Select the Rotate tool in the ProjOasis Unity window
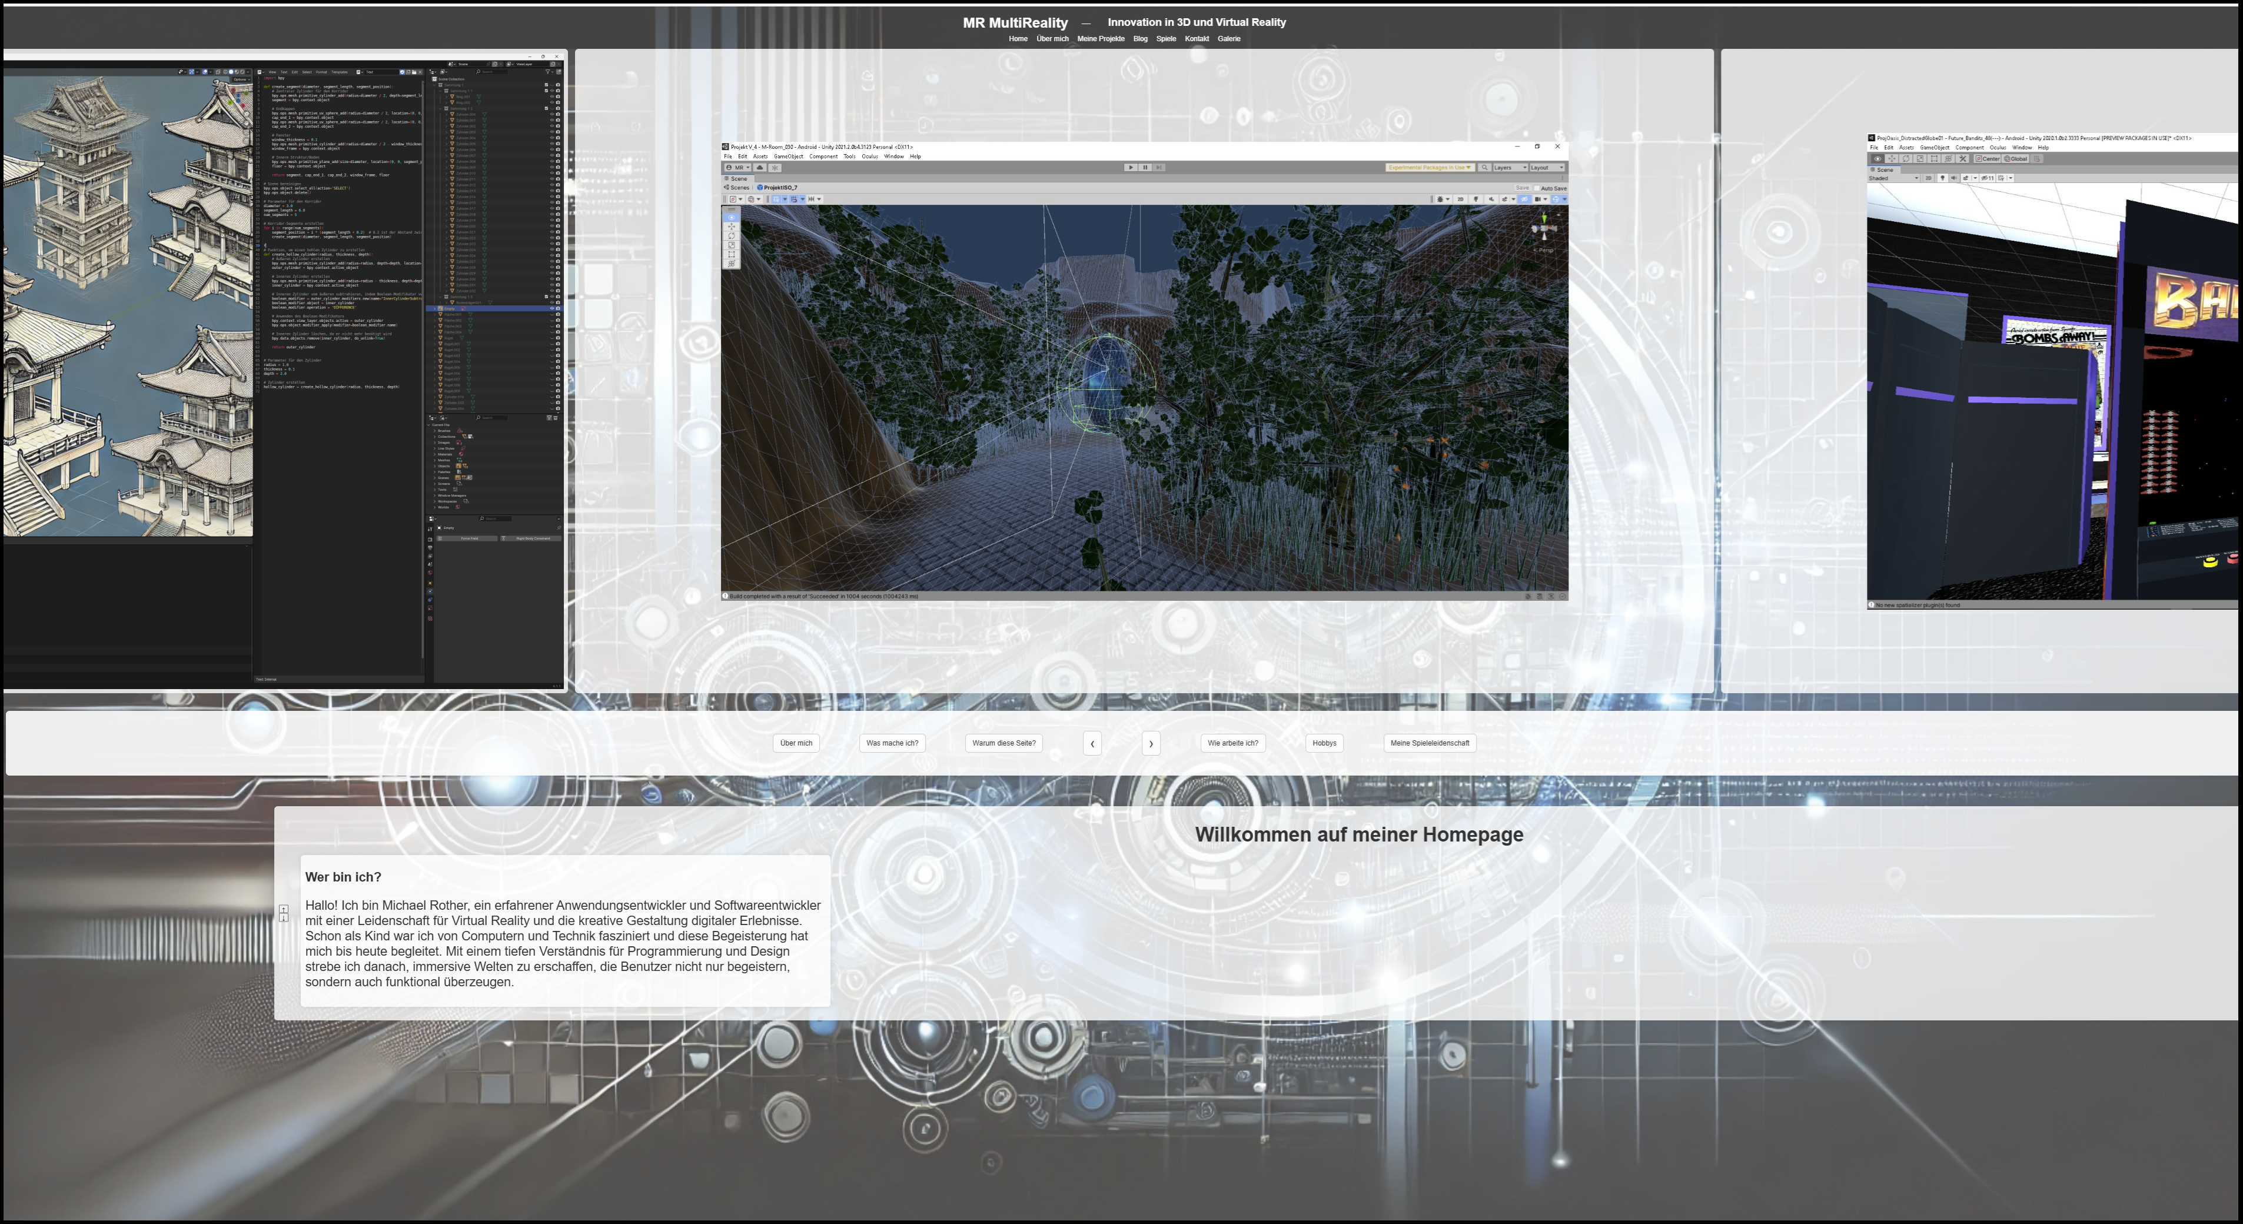 (x=1906, y=159)
